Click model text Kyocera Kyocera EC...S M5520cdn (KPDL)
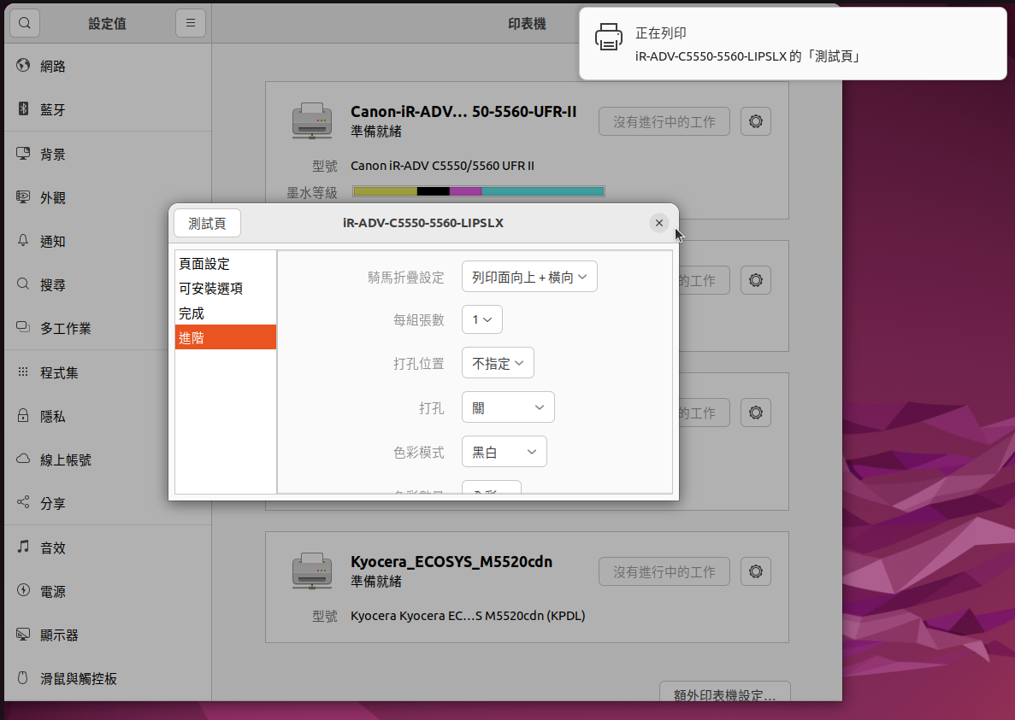1015x720 pixels. [x=468, y=615]
